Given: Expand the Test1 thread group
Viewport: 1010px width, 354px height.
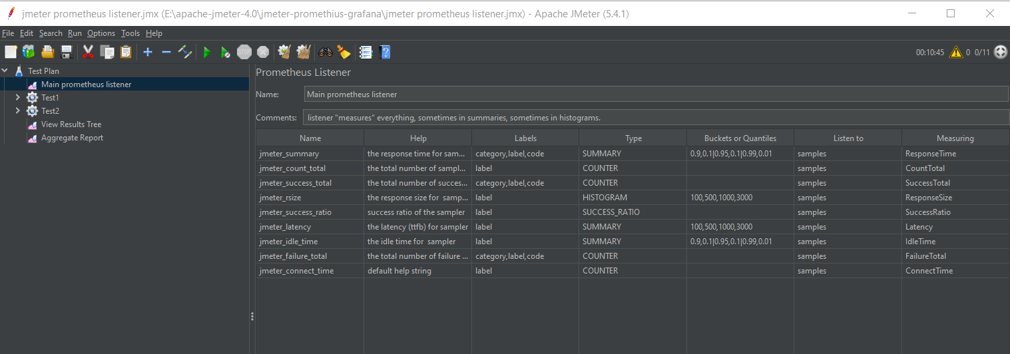Looking at the screenshot, I should pyautogui.click(x=18, y=98).
